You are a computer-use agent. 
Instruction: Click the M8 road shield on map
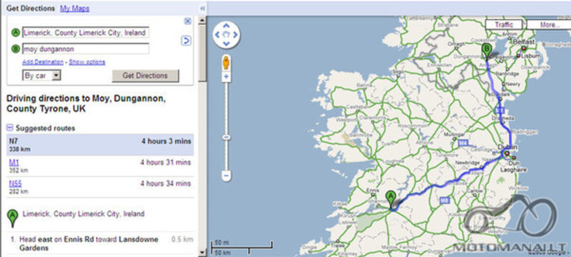point(444,200)
